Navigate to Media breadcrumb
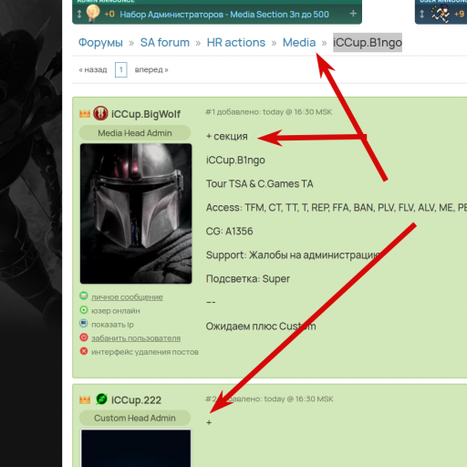 299,43
